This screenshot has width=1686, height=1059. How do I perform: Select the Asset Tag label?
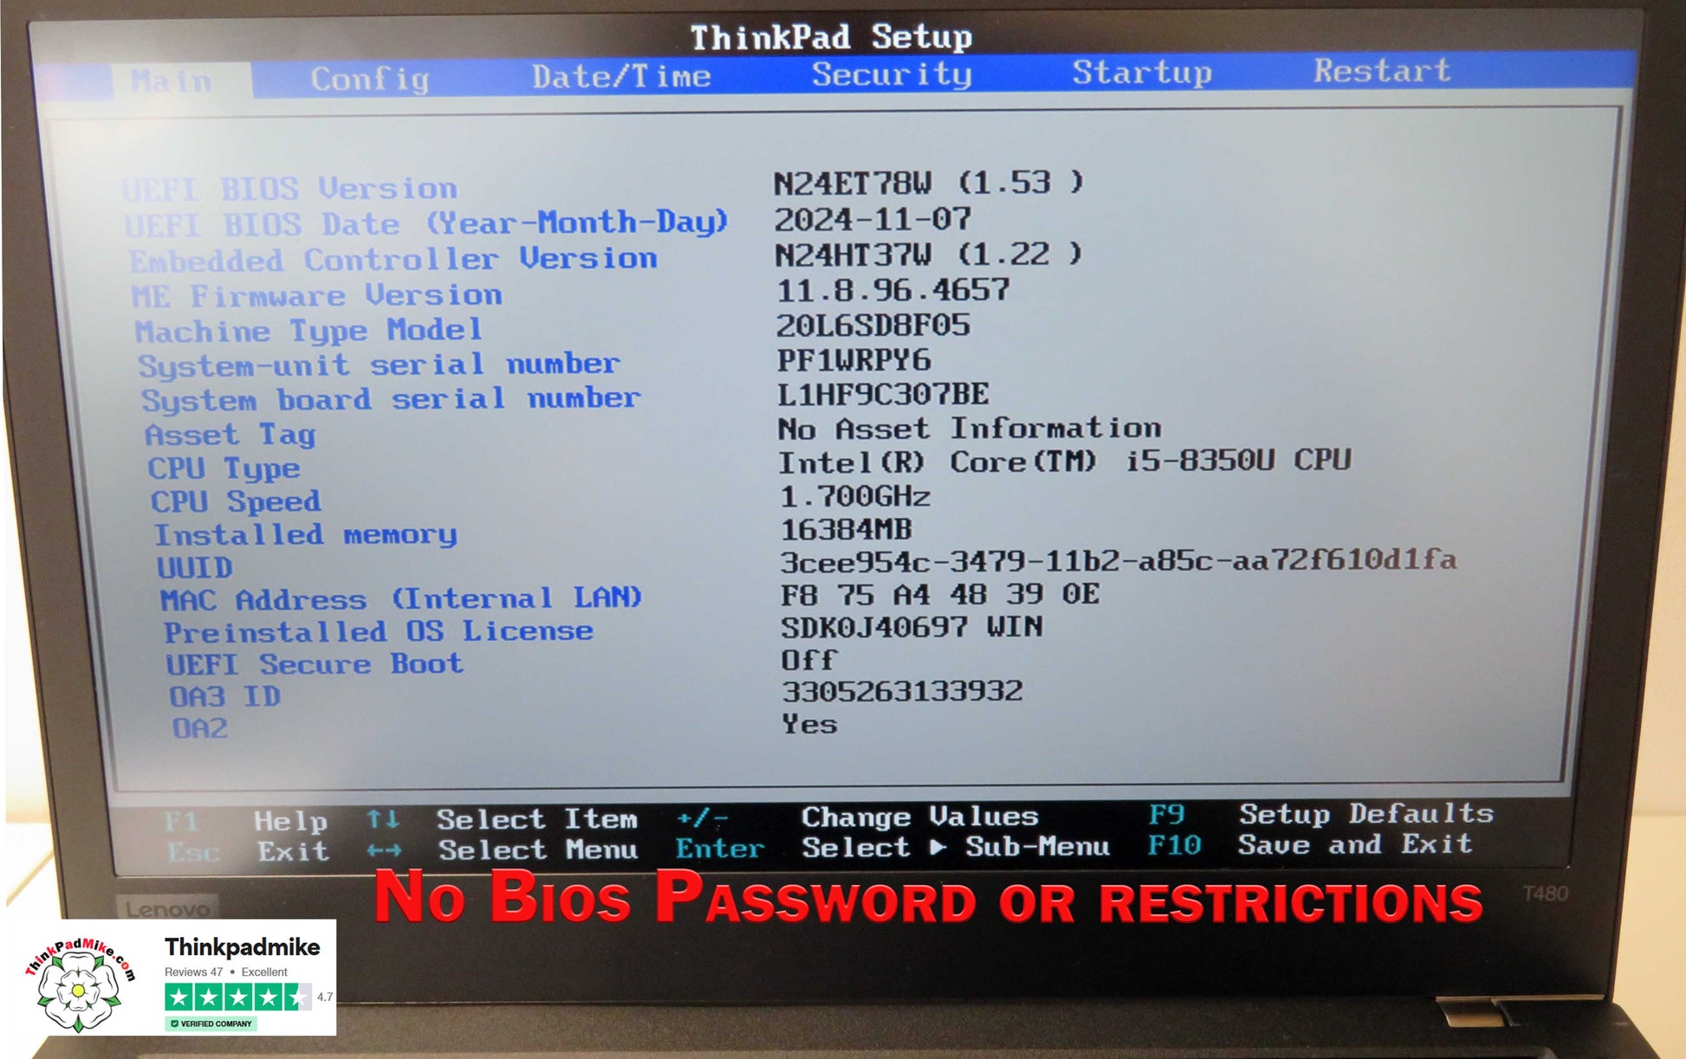point(230,435)
